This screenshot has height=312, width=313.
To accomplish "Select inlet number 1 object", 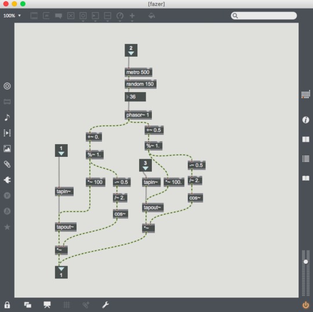I will (x=61, y=151).
